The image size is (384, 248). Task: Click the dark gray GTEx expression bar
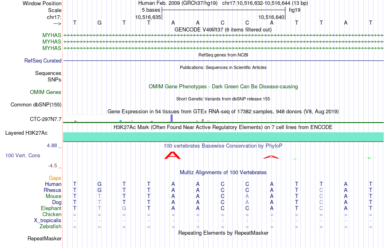pos(203,121)
